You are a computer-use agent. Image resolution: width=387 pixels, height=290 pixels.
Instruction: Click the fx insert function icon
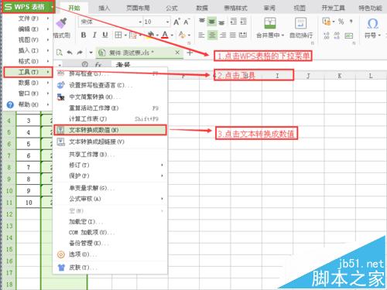pyautogui.click(x=98, y=64)
